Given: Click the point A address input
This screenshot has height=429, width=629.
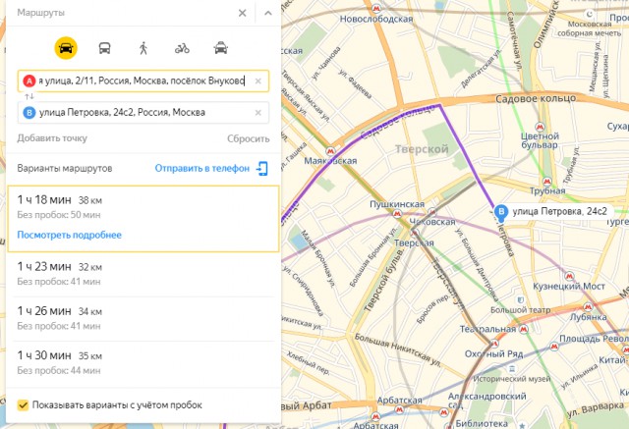Looking at the screenshot, I should [x=143, y=80].
